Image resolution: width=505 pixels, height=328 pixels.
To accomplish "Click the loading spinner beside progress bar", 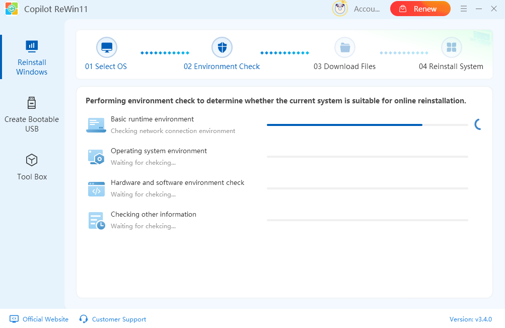I will tap(479, 124).
